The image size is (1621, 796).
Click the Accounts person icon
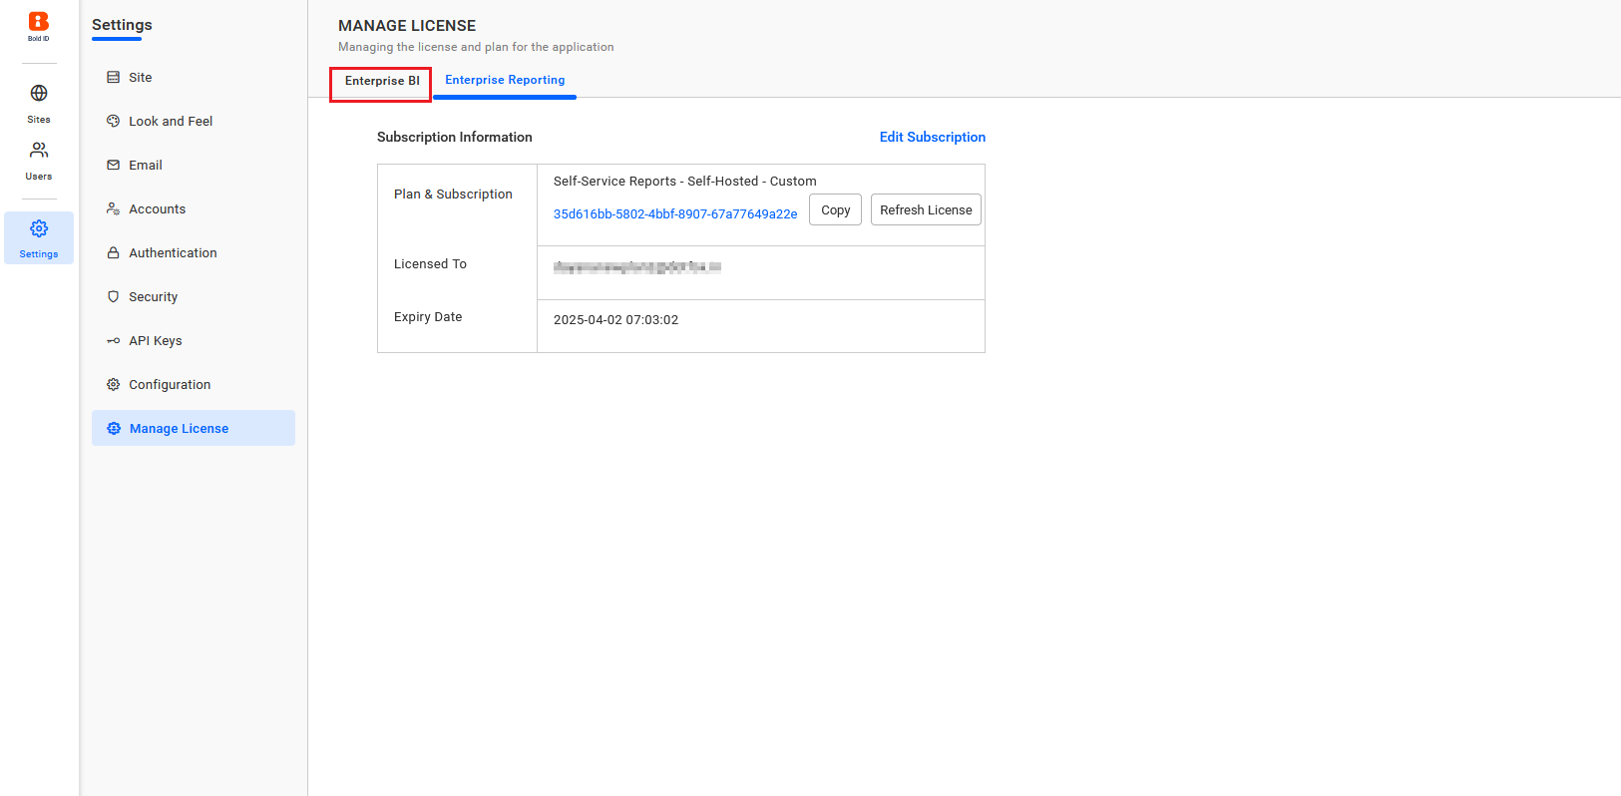pos(114,209)
